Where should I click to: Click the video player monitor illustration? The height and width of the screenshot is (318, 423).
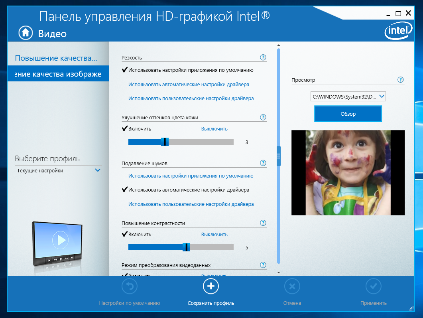57,244
